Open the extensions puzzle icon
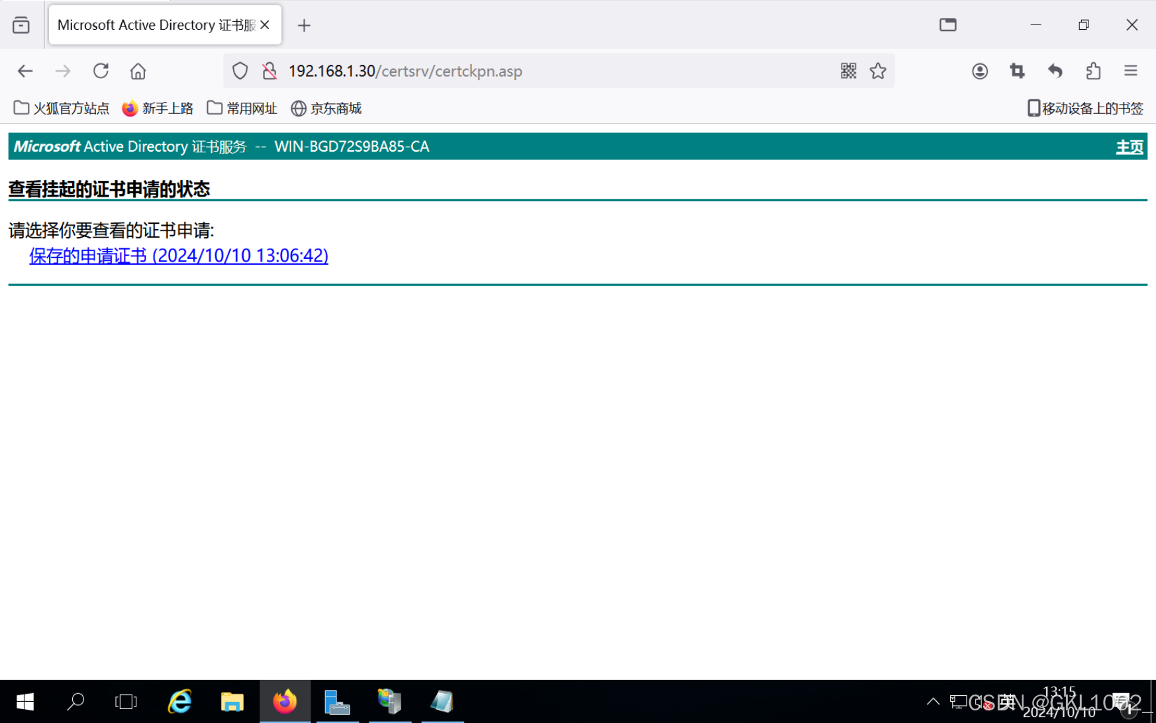Screen dimensions: 1156x723 pos(1093,71)
